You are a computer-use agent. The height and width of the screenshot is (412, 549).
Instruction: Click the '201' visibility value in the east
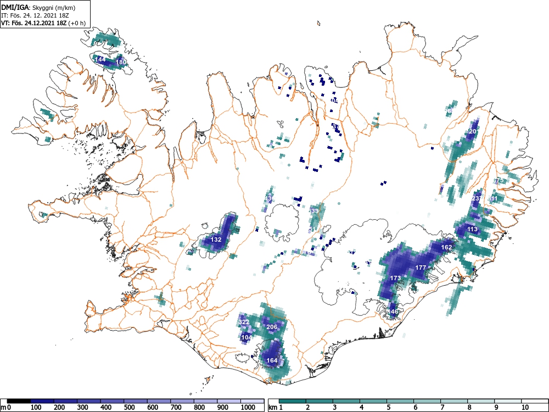(x=474, y=131)
